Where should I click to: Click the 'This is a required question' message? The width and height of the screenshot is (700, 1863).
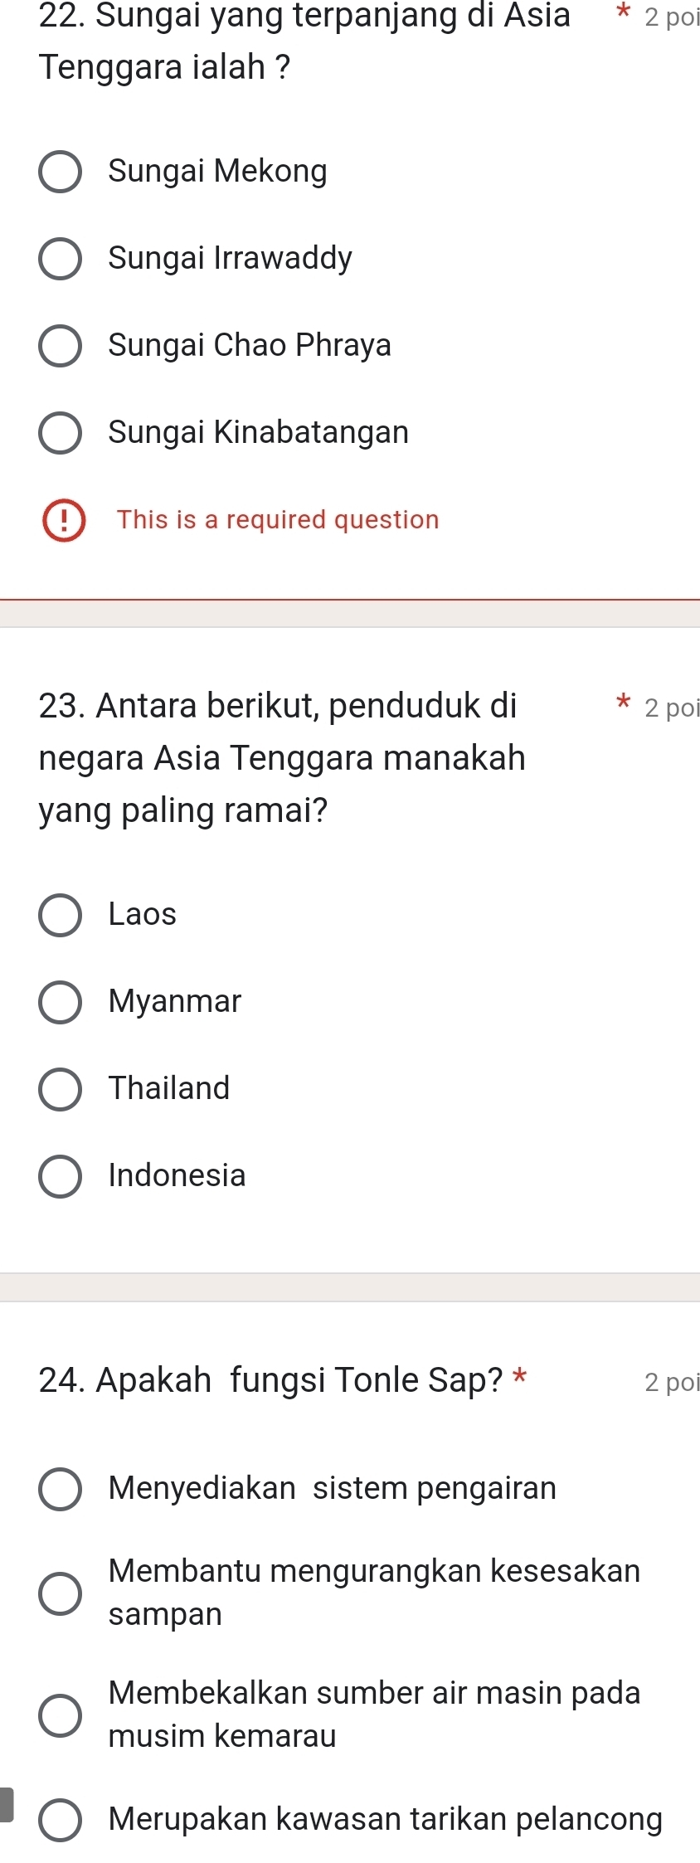(278, 520)
